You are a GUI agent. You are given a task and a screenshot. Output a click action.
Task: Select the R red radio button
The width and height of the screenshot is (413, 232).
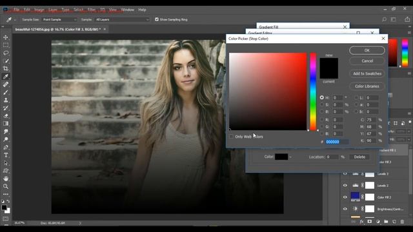322,120
